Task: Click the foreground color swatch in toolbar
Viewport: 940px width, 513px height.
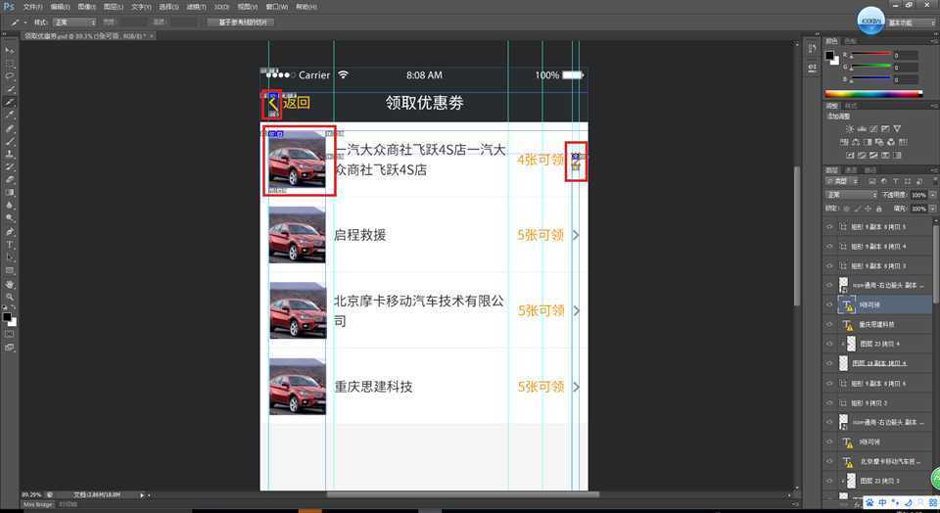Action: point(7,316)
